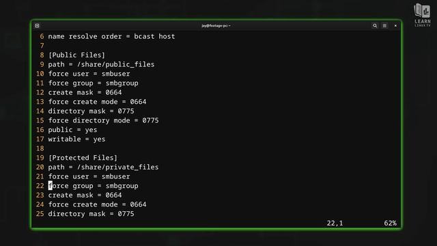This screenshot has height=246, width=437.
Task: Click the empty line numbered 18
Action: coord(40,149)
